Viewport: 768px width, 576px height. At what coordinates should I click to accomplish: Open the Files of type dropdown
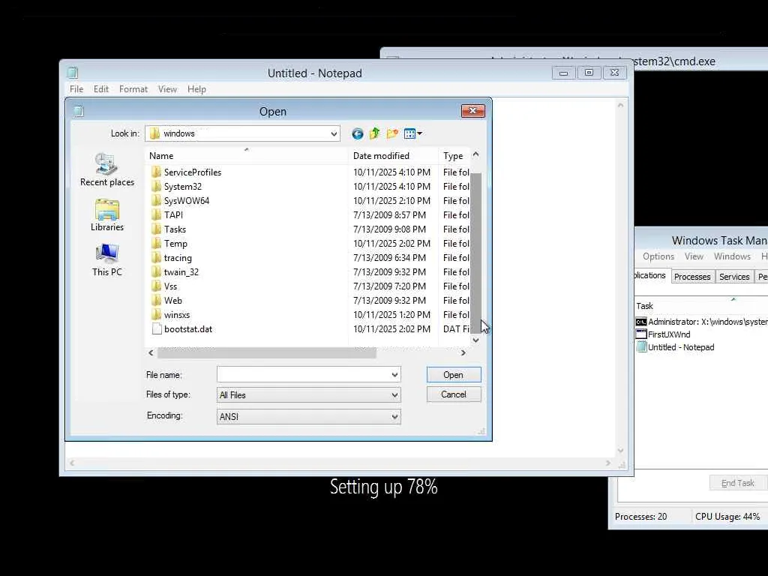pyautogui.click(x=394, y=394)
